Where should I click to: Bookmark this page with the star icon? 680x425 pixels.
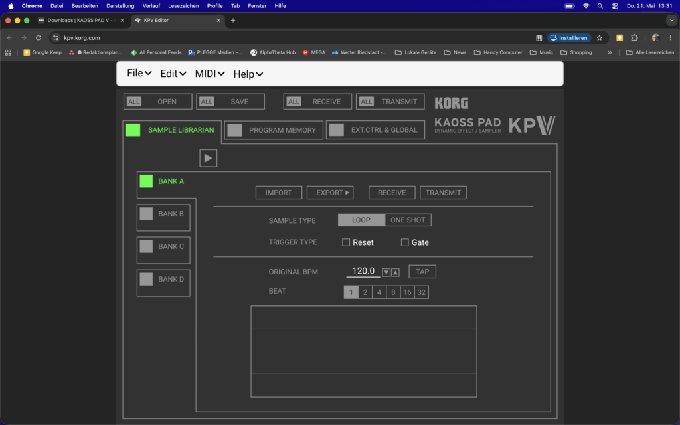pyautogui.click(x=600, y=38)
